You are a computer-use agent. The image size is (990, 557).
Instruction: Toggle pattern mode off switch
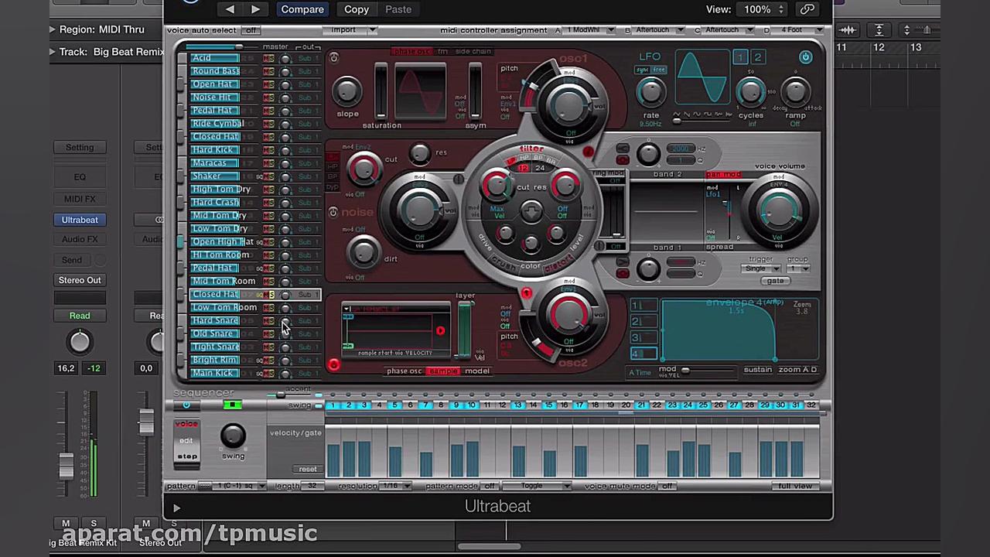pyautogui.click(x=489, y=486)
